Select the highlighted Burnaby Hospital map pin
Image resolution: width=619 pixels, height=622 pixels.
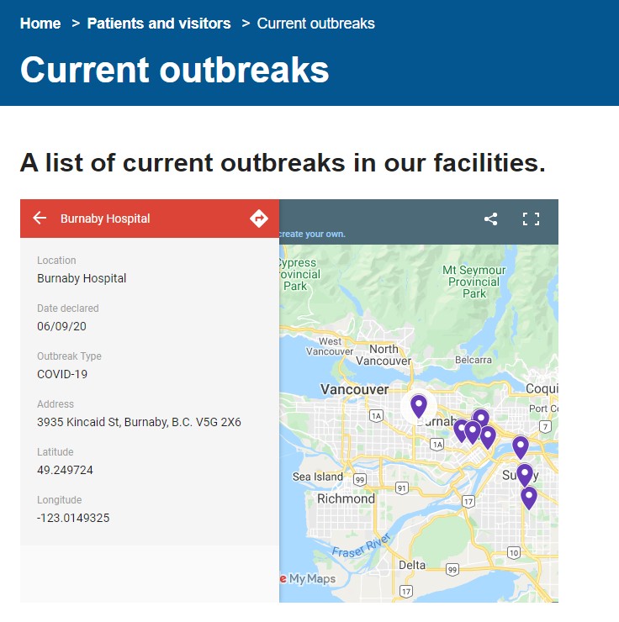coord(419,406)
